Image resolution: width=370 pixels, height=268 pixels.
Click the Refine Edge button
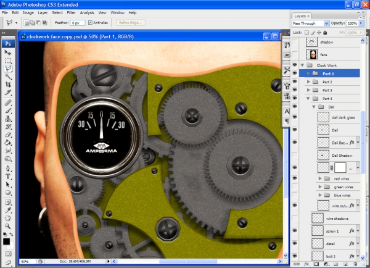pos(130,23)
